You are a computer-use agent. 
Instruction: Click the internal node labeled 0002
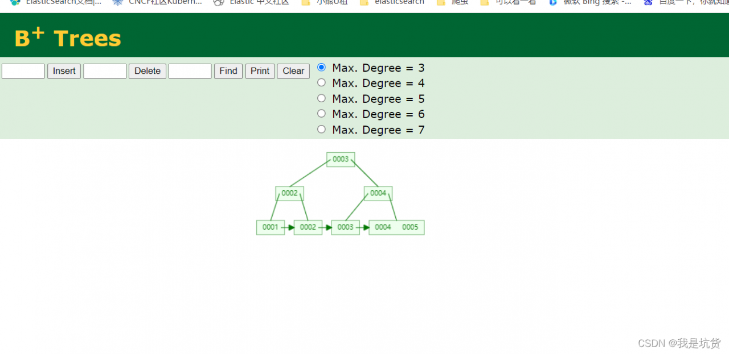289,193
